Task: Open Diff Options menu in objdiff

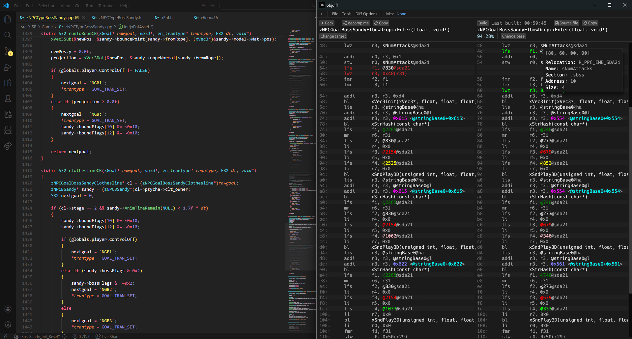Action: pos(366,14)
